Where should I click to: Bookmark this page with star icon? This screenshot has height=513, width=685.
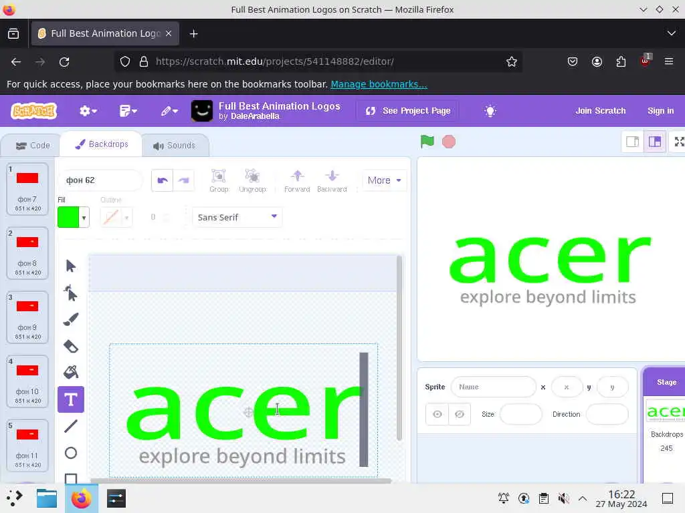pos(512,61)
